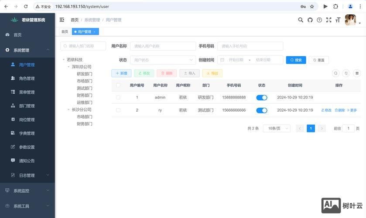This screenshot has width=366, height=218.
Task: Click the blue 搜索 button
Action: [296, 60]
